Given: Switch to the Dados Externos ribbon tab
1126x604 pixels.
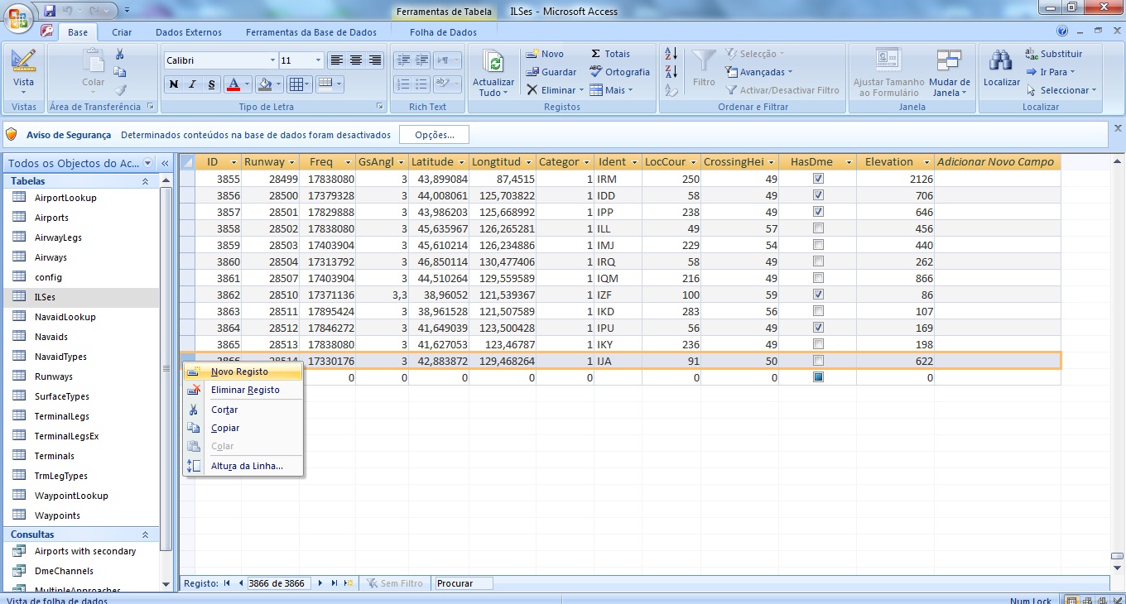Looking at the screenshot, I should pos(189,32).
